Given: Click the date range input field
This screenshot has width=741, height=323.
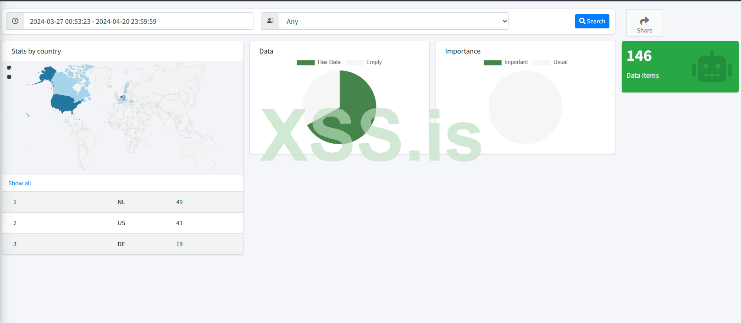Looking at the screenshot, I should tap(139, 21).
